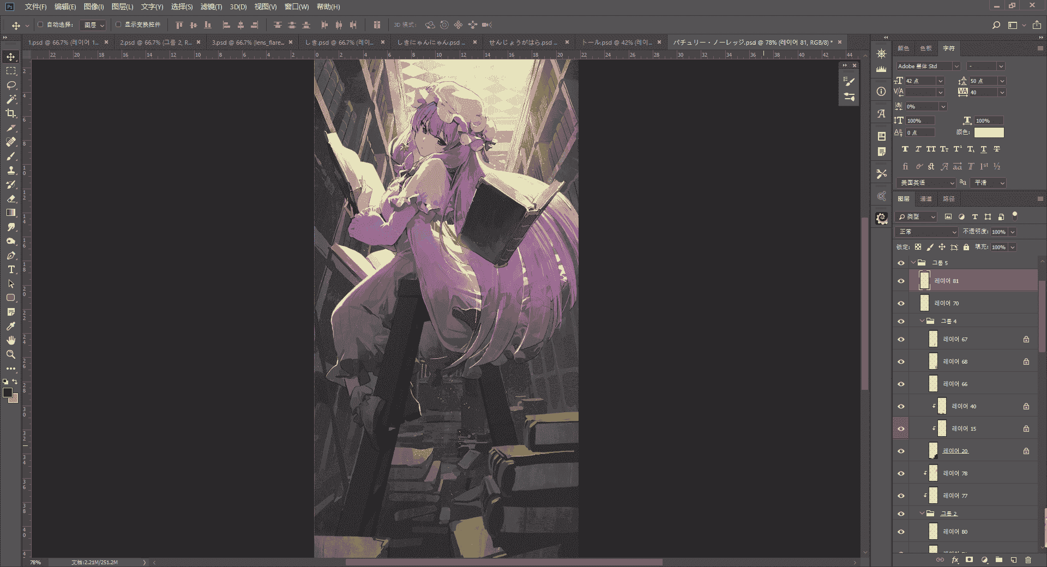Select the Move tool
The height and width of the screenshot is (567, 1047).
coord(11,57)
